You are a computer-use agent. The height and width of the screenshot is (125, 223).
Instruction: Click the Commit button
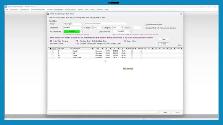point(177,112)
